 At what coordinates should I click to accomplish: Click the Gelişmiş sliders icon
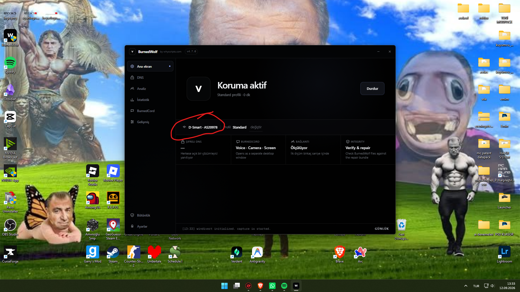[x=132, y=122]
